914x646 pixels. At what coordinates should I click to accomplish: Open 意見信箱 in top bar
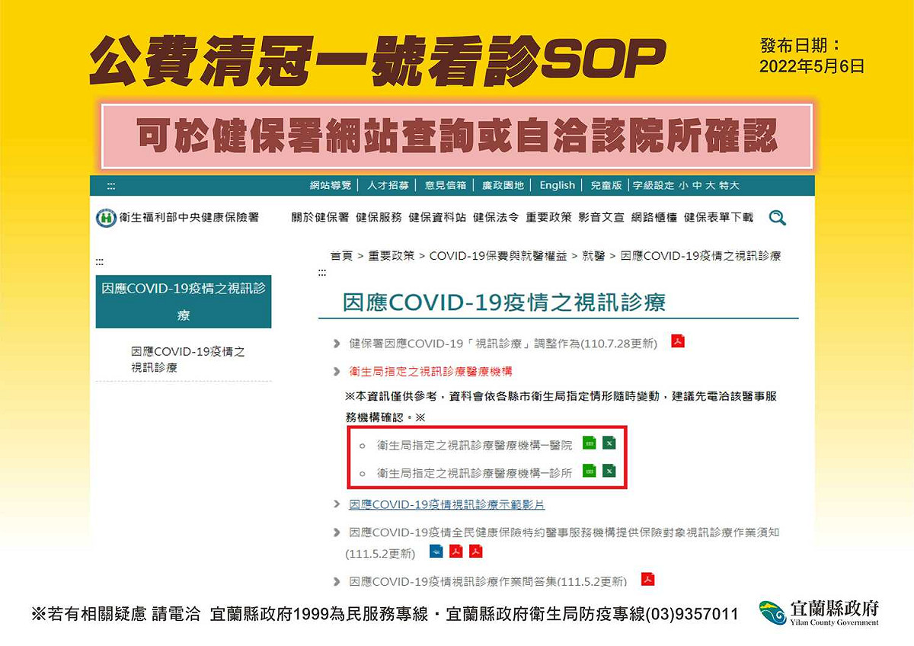446,185
